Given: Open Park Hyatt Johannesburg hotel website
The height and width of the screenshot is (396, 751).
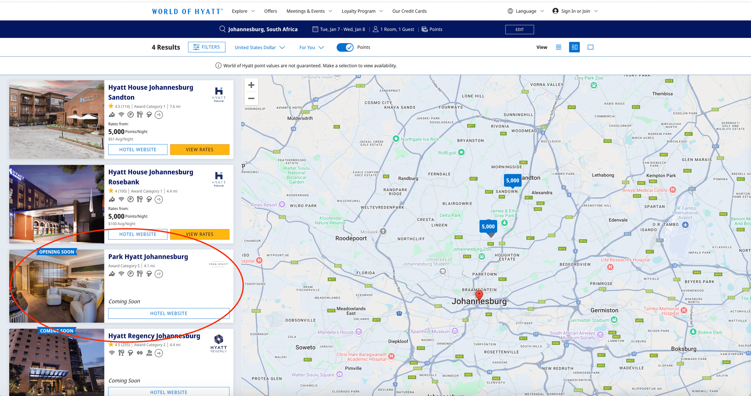Looking at the screenshot, I should (x=169, y=313).
